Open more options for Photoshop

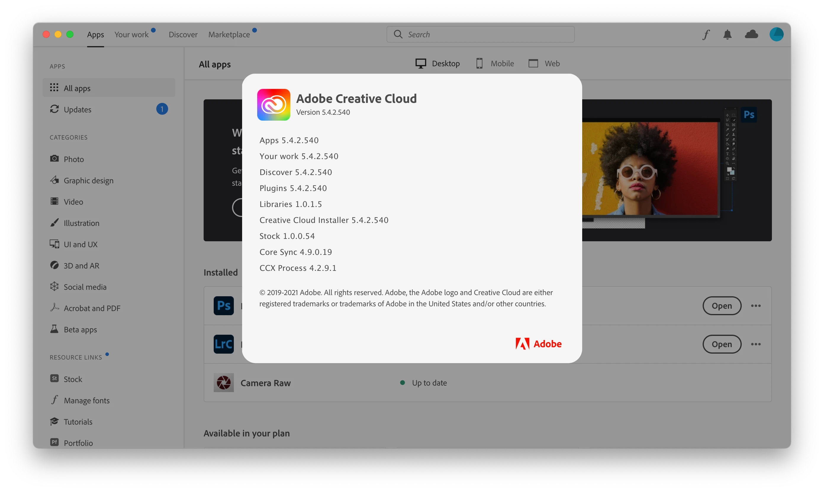tap(756, 306)
